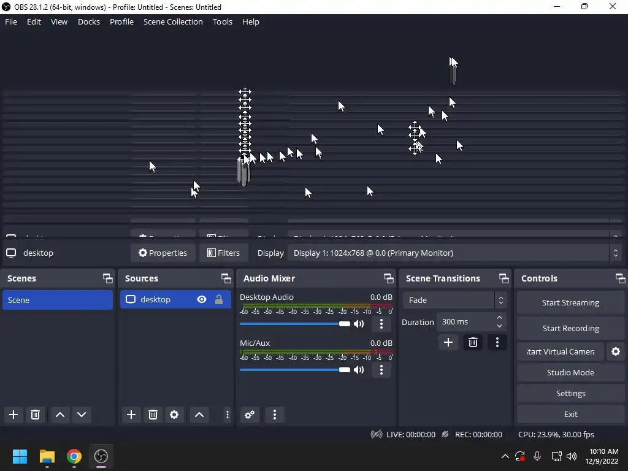
Task: Click Exit in Controls
Action: (570, 414)
